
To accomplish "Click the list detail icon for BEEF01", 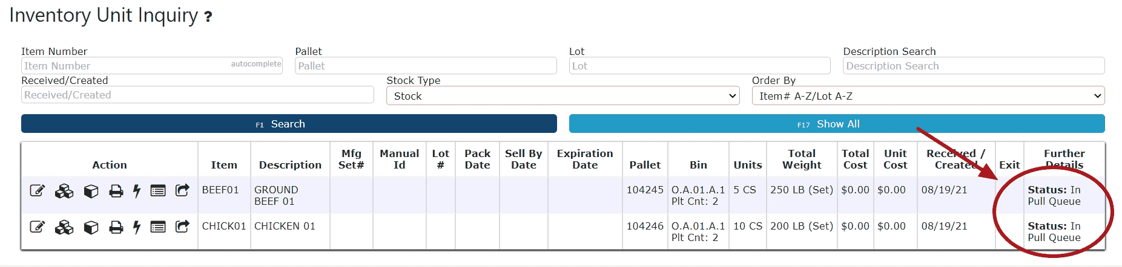I will point(158,191).
